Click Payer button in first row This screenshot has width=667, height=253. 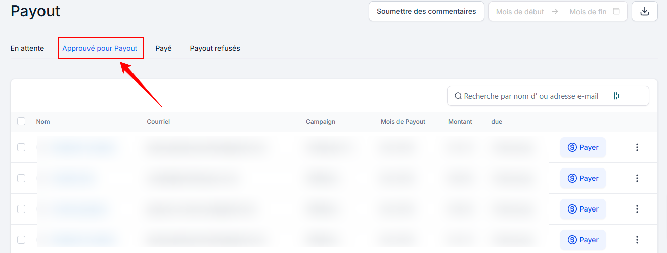[x=583, y=147]
